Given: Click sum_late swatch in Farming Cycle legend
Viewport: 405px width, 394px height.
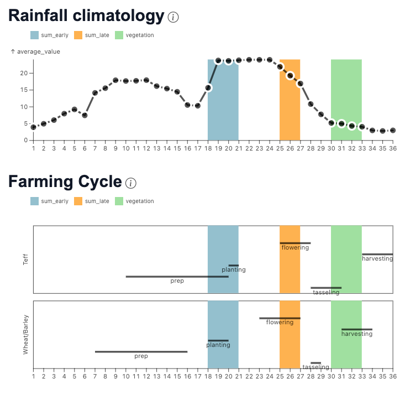Looking at the screenshot, I should [78, 201].
